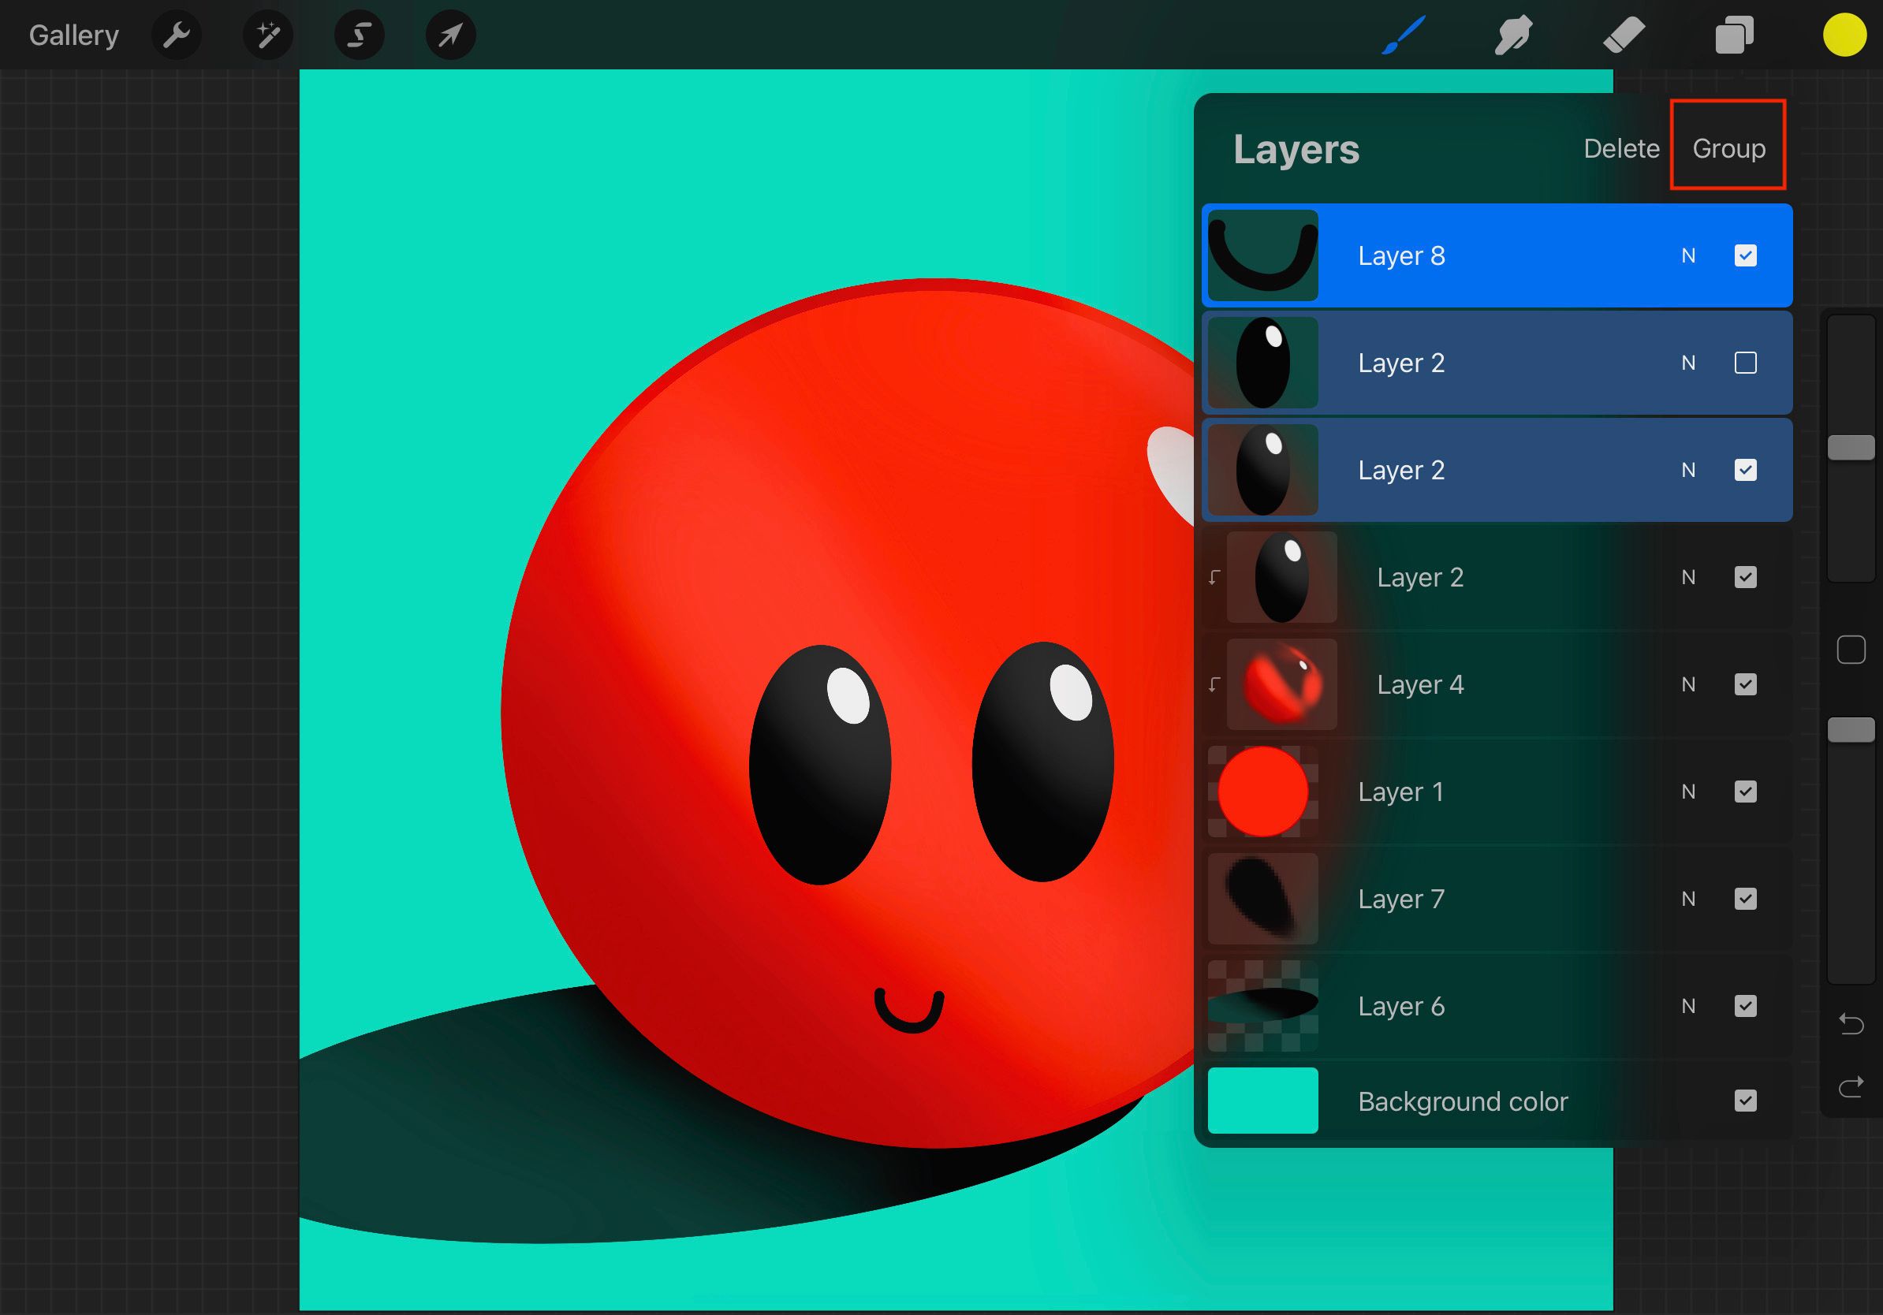The image size is (1883, 1315).
Task: Open blend mode options for Layer 6
Action: point(1689,1006)
